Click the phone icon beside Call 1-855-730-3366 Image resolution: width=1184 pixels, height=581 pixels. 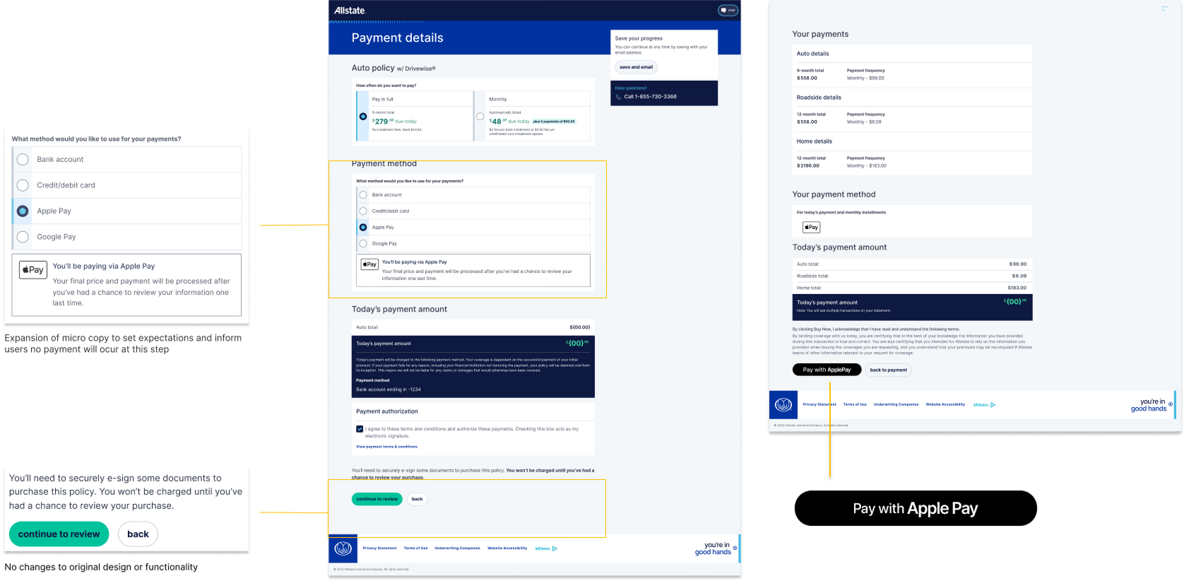click(x=619, y=97)
